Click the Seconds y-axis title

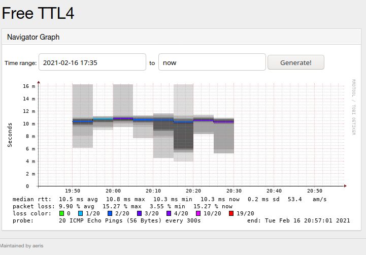[x=10, y=135]
